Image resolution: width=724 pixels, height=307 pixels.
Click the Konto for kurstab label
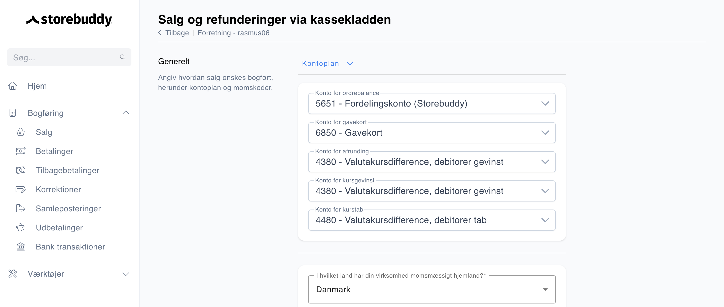[x=339, y=210]
